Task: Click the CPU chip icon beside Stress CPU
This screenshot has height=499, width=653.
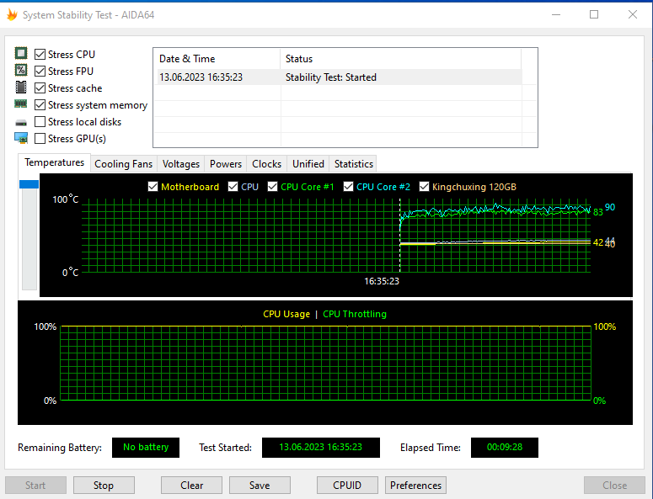Action: 21,53
